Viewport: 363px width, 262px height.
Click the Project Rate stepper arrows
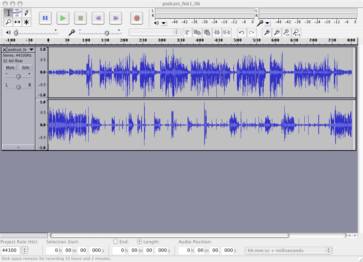pos(24,250)
